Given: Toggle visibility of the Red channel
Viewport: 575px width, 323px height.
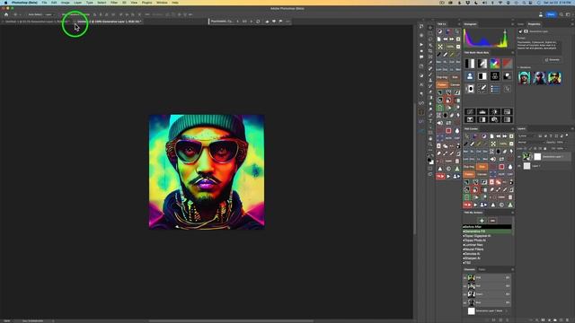Looking at the screenshot, I should tap(465, 286).
